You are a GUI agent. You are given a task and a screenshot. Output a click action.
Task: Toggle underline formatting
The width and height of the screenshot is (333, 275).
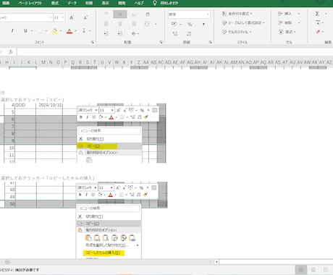[25, 30]
